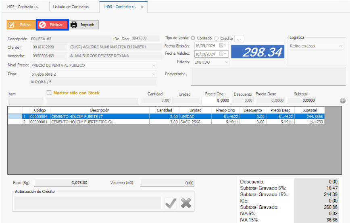
Task: Click the Eliminar delete button
Action: click(52, 25)
